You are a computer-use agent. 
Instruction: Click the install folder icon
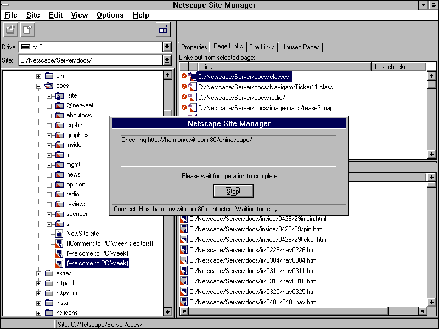(x=49, y=303)
